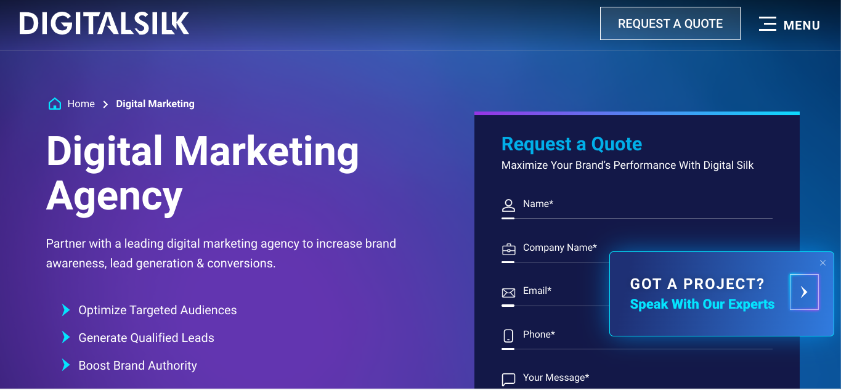
Task: Click the Generate Qualified Leads text
Action: click(x=147, y=338)
